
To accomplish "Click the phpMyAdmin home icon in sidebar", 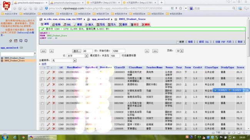I will pyautogui.click(x=10, y=41).
